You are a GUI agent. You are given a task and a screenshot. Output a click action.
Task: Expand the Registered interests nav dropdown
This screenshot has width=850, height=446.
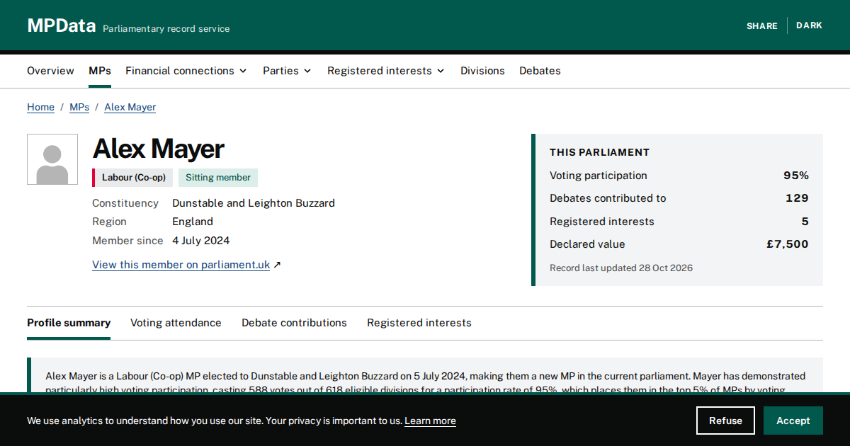point(386,71)
